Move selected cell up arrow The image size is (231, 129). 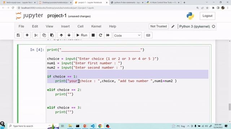coord(61,35)
